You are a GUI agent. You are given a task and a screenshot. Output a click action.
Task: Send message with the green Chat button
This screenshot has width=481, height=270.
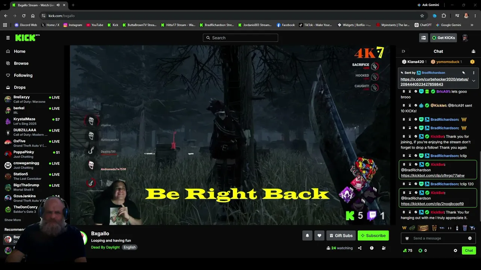[469, 250]
